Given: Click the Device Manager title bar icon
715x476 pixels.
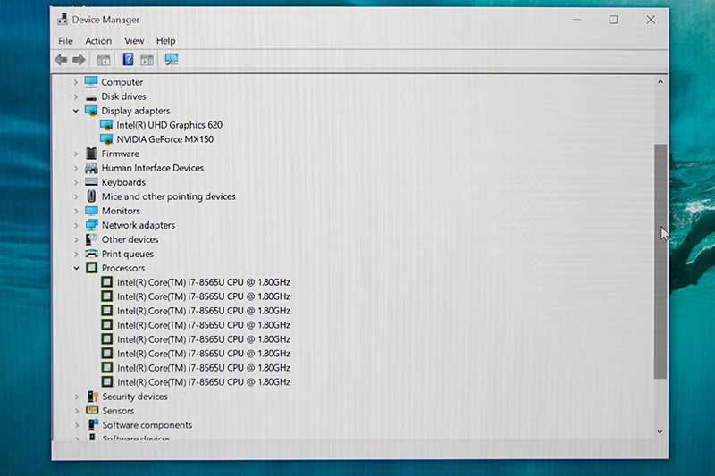Looking at the screenshot, I should point(63,19).
